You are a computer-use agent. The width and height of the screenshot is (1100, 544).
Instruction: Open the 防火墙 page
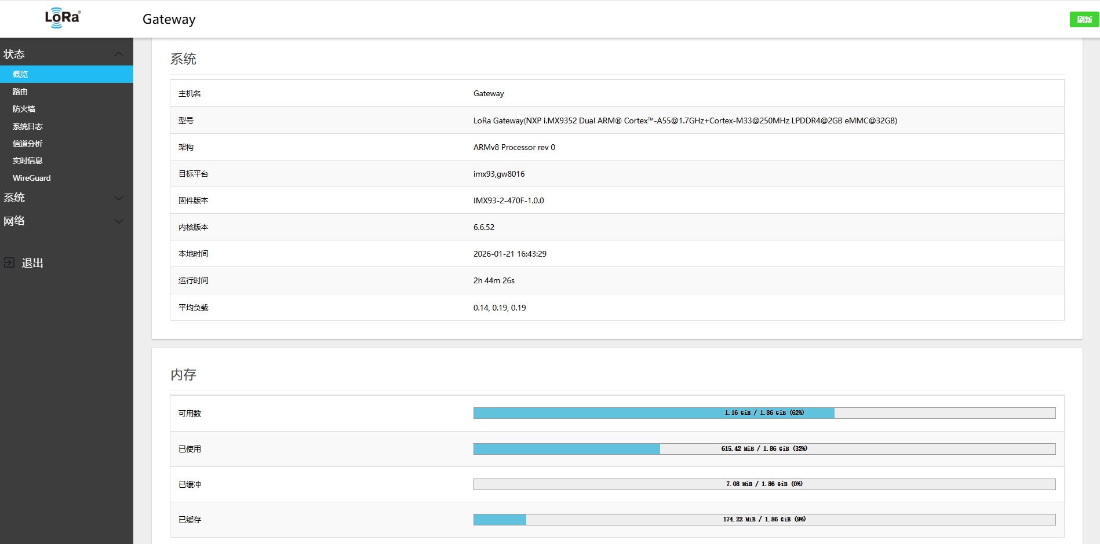click(x=24, y=109)
